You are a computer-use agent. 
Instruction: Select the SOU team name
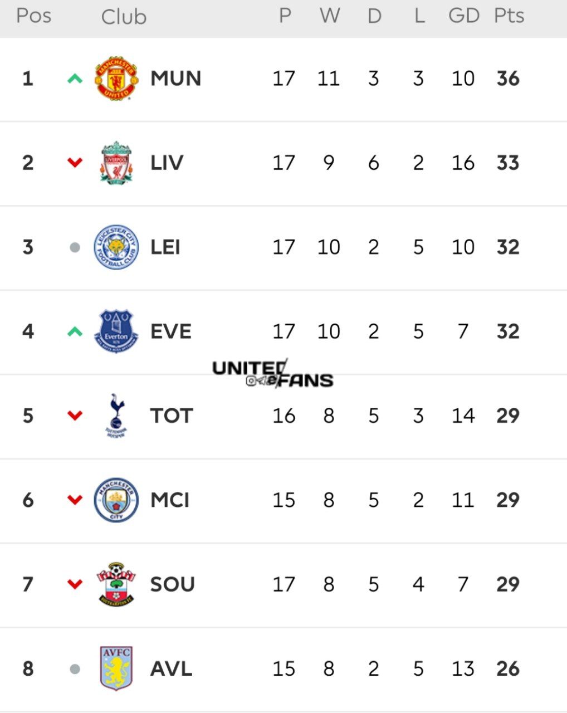click(x=172, y=584)
